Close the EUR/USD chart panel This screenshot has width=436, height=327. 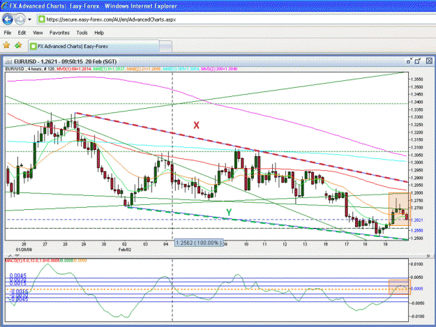pos(429,61)
